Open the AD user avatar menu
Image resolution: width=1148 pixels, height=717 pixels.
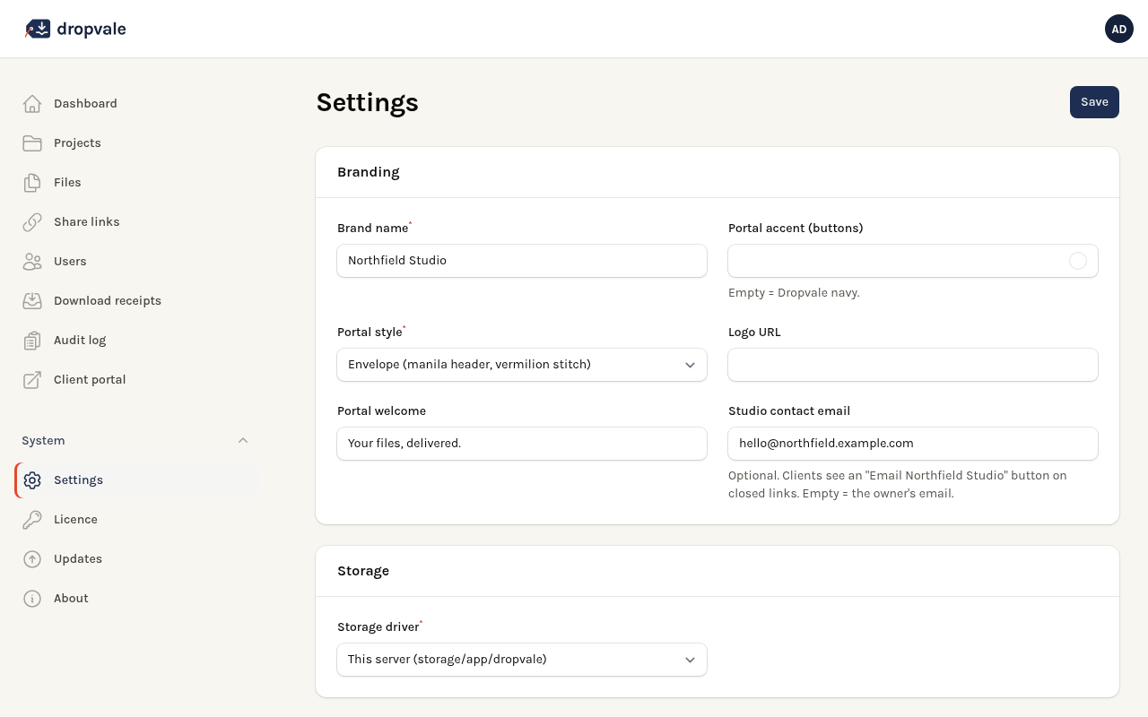[1119, 29]
